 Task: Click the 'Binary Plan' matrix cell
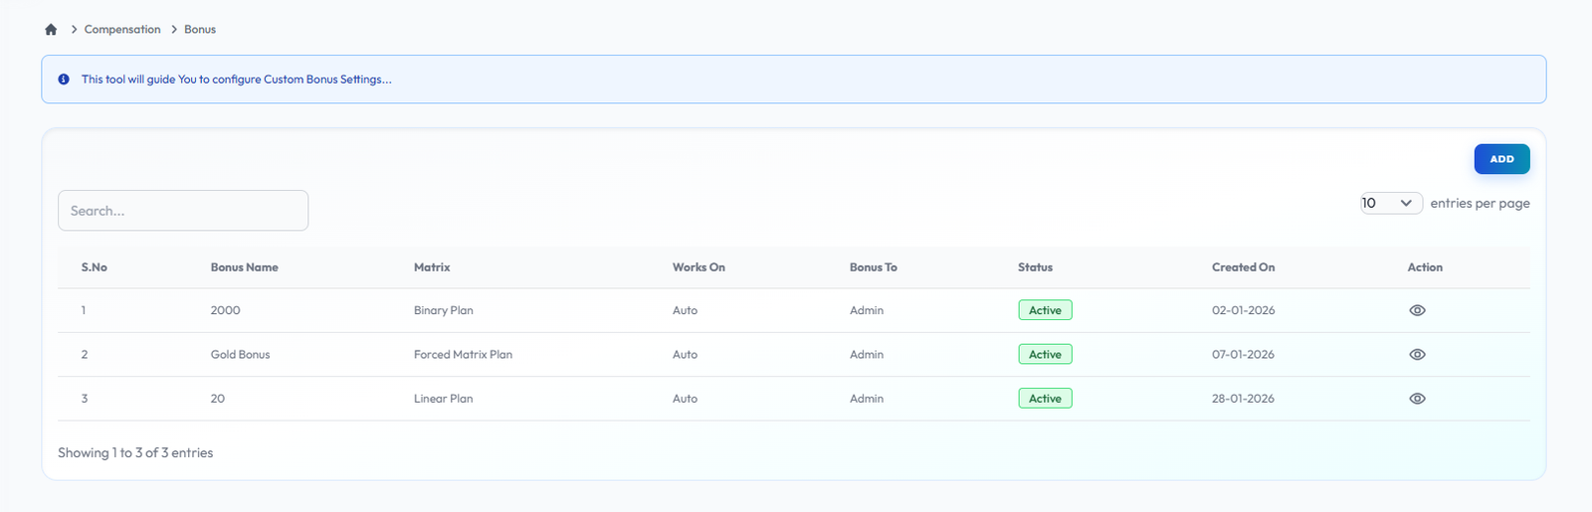(x=444, y=310)
